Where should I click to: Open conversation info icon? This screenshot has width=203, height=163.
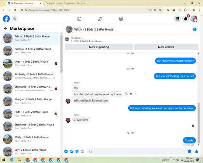pyautogui.click(x=194, y=29)
